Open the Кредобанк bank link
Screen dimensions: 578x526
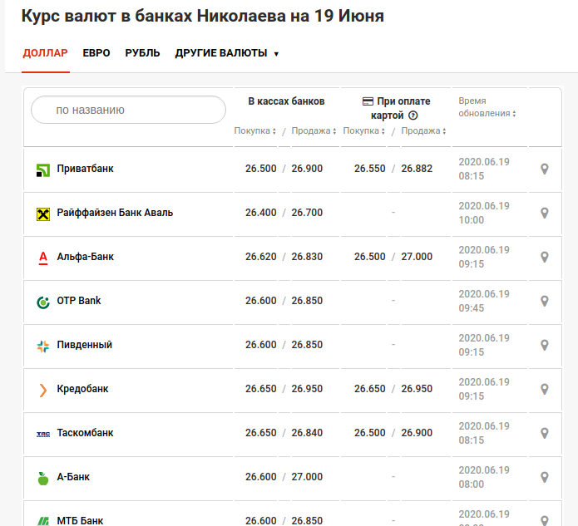pyautogui.click(x=82, y=389)
